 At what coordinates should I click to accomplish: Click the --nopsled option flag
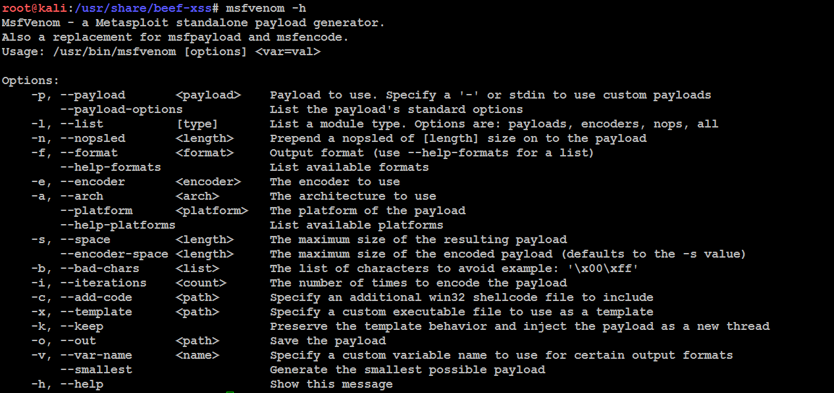click(93, 139)
